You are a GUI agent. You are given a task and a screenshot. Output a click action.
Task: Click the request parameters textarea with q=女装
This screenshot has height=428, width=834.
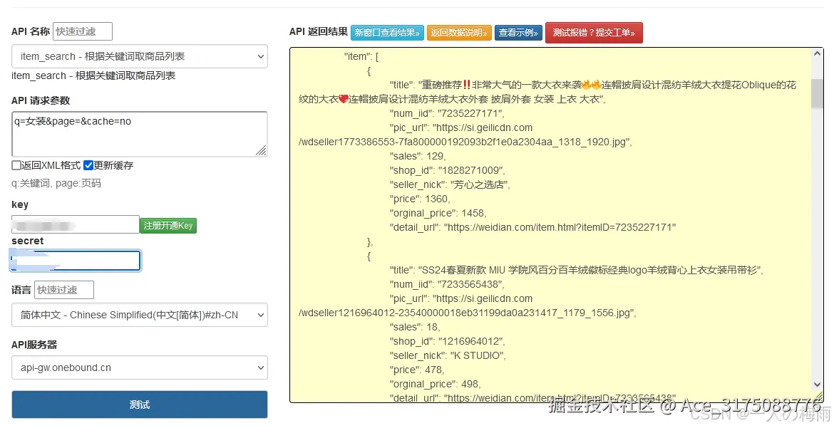(x=139, y=133)
